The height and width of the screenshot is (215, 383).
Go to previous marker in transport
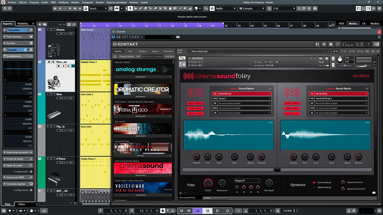pos(181,211)
